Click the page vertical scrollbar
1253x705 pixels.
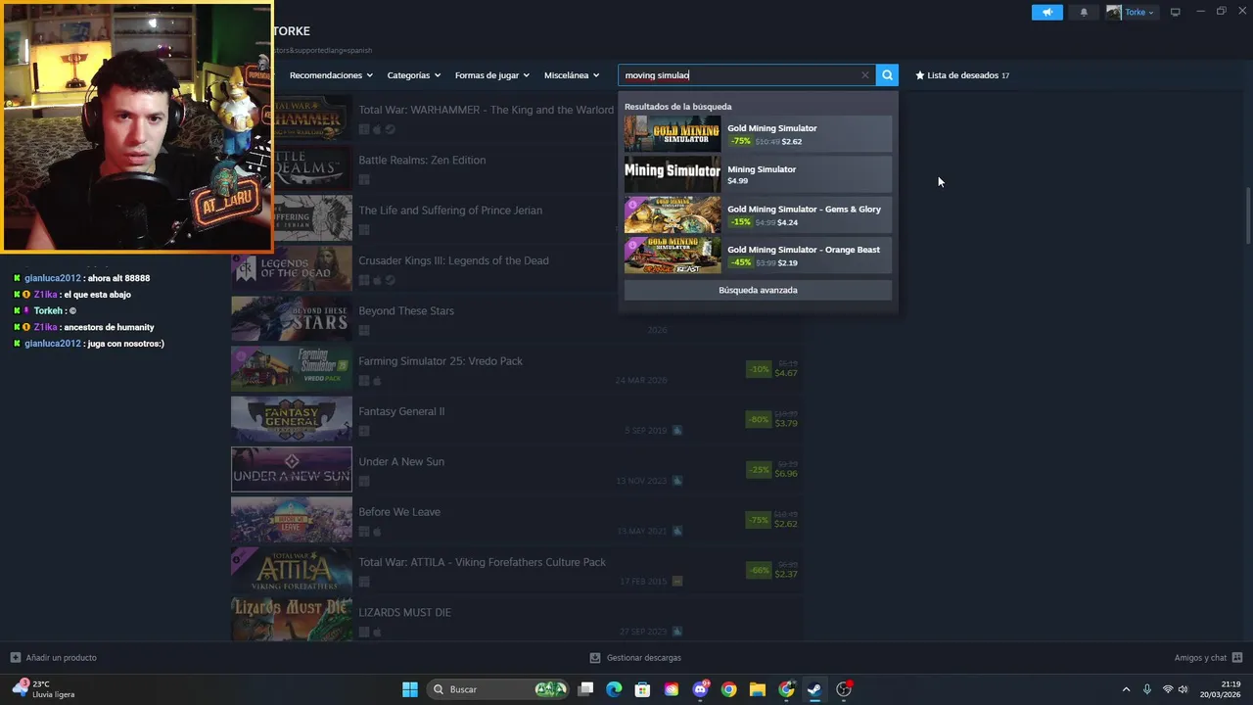(x=1247, y=215)
